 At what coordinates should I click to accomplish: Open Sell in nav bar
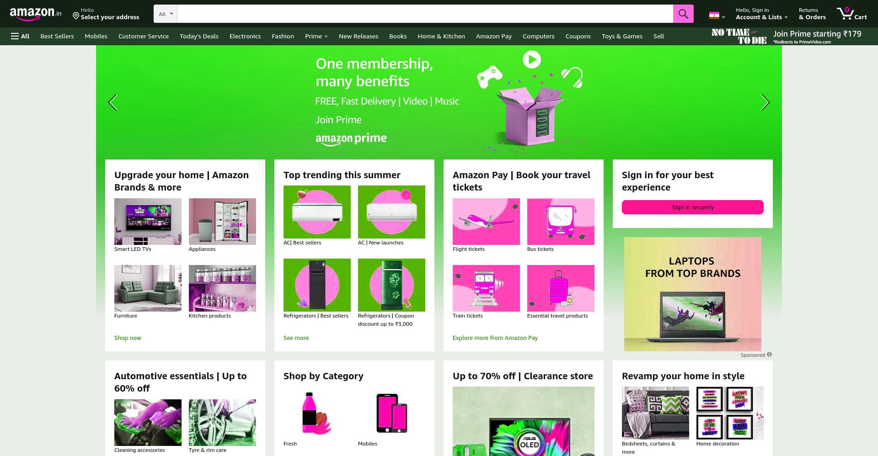coord(658,36)
